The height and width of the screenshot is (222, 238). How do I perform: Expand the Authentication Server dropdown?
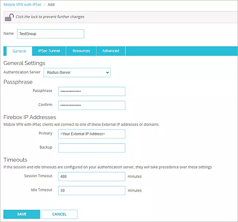(x=77, y=73)
